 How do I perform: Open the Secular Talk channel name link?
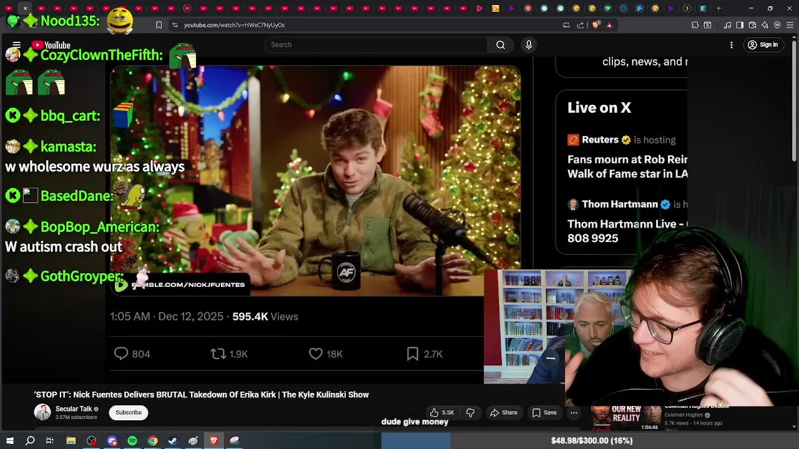pos(74,409)
